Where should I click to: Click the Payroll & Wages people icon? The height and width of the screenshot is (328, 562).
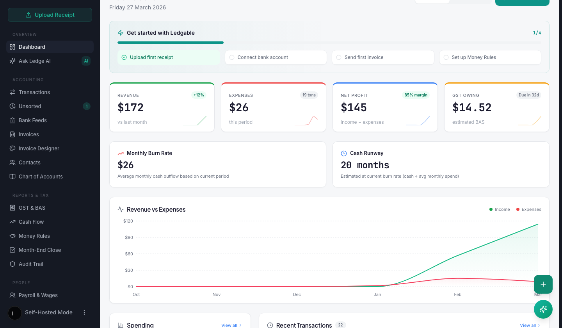click(x=12, y=295)
